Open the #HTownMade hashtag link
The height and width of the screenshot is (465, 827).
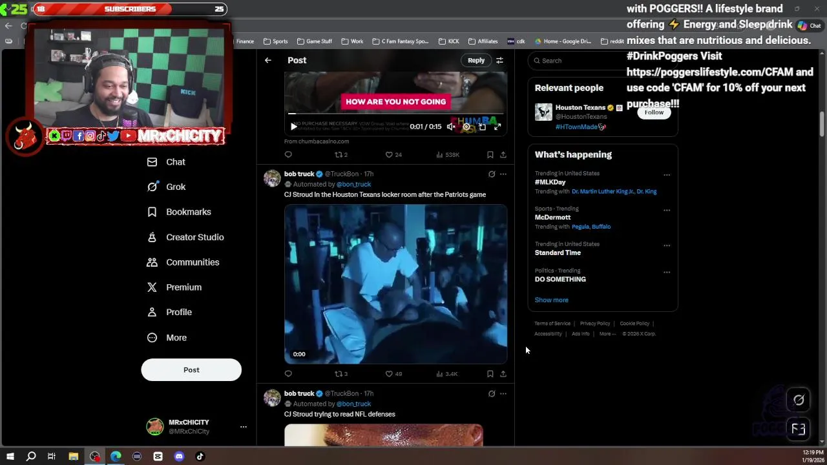coord(580,127)
